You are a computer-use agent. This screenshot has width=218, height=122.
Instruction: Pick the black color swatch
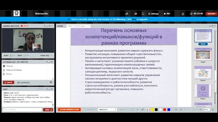tap(156, 109)
